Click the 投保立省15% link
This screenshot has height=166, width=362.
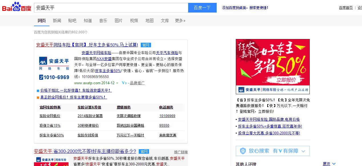point(50,126)
